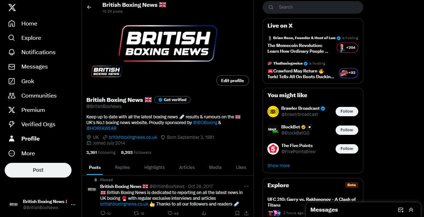Viewport: 424px width, 217px height.
Task: Repost the pinned post with the retweet icon
Action: (x=136, y=213)
